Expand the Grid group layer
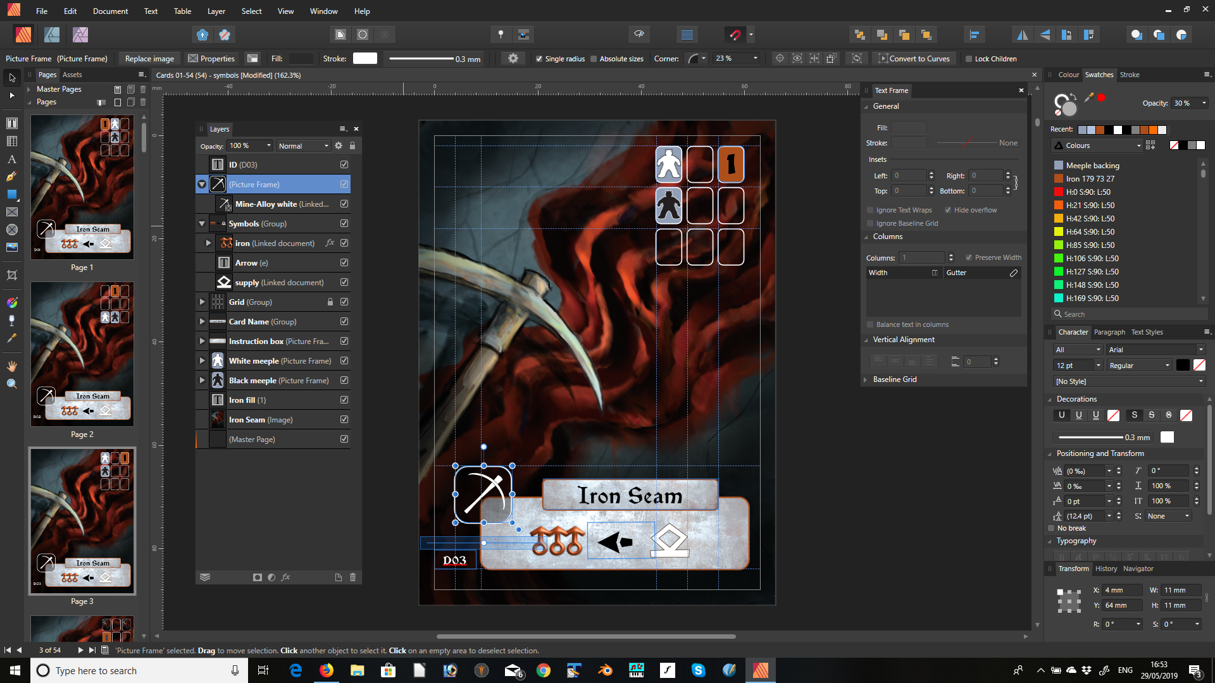 202,302
